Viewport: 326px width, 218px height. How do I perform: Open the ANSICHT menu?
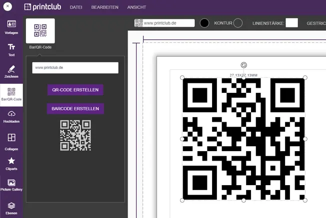point(136,8)
